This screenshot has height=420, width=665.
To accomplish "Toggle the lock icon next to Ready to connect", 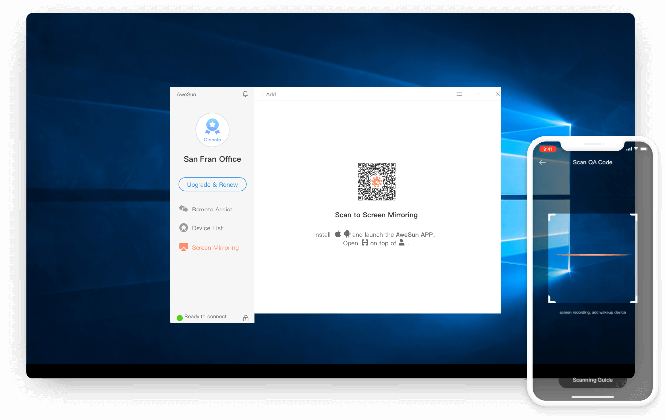I will (246, 318).
